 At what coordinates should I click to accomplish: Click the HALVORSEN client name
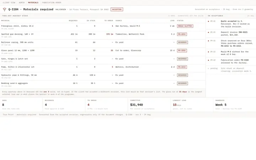coord(60,10)
